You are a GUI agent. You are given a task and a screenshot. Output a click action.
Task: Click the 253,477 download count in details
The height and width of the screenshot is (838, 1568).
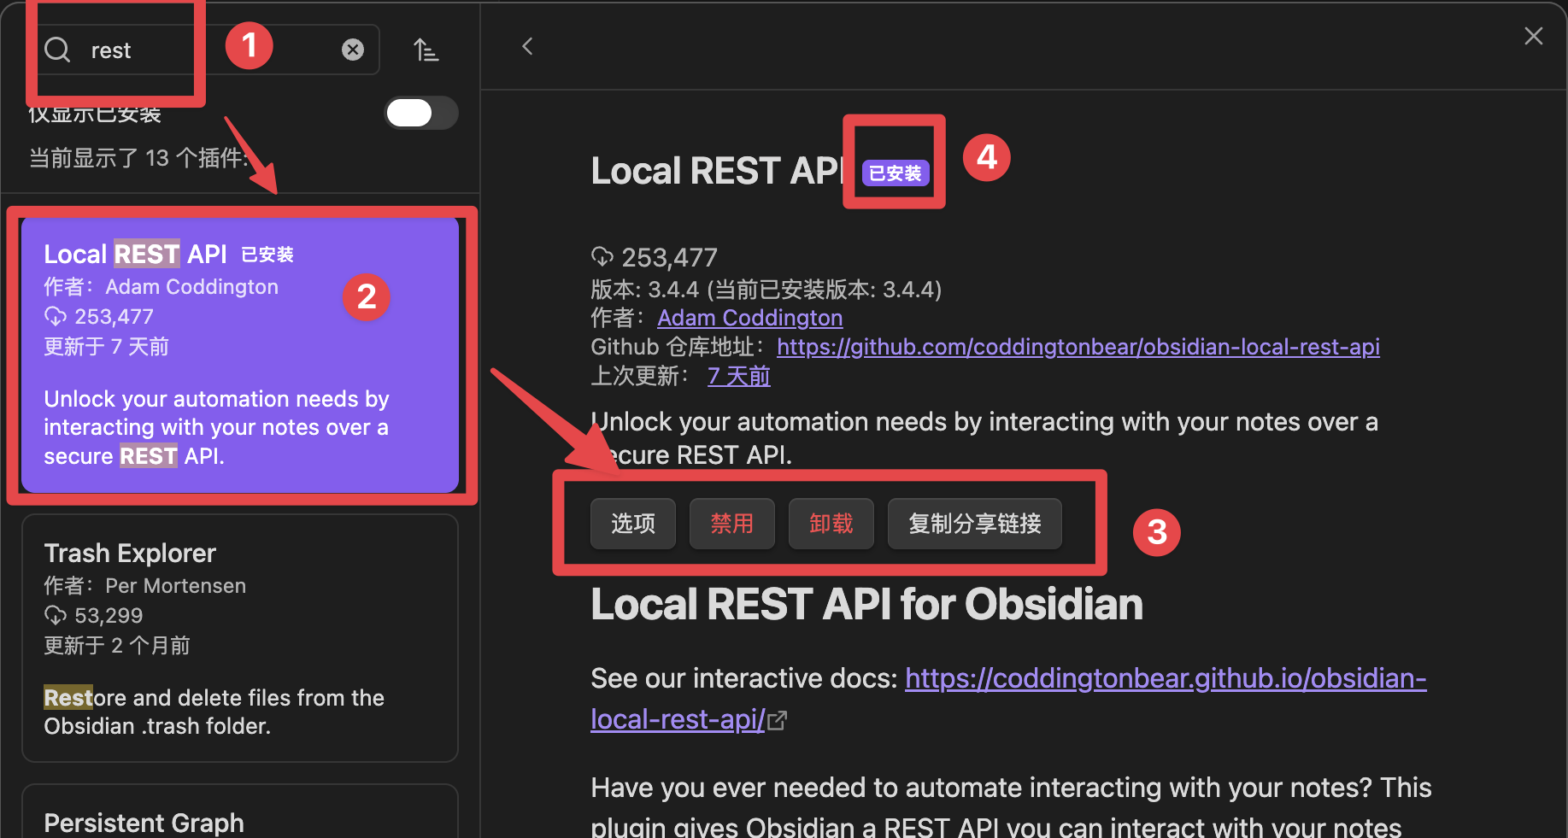pyautogui.click(x=669, y=257)
